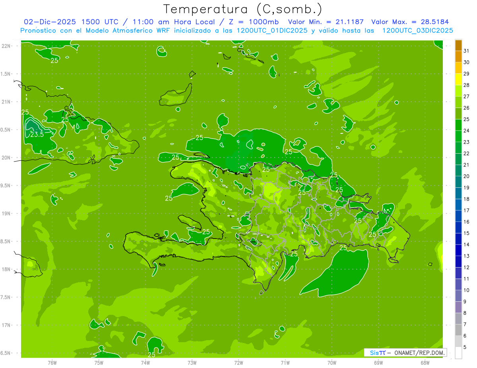477x368 pixels.
Task: Click the colorbar scale value "5"
Action: [465, 347]
